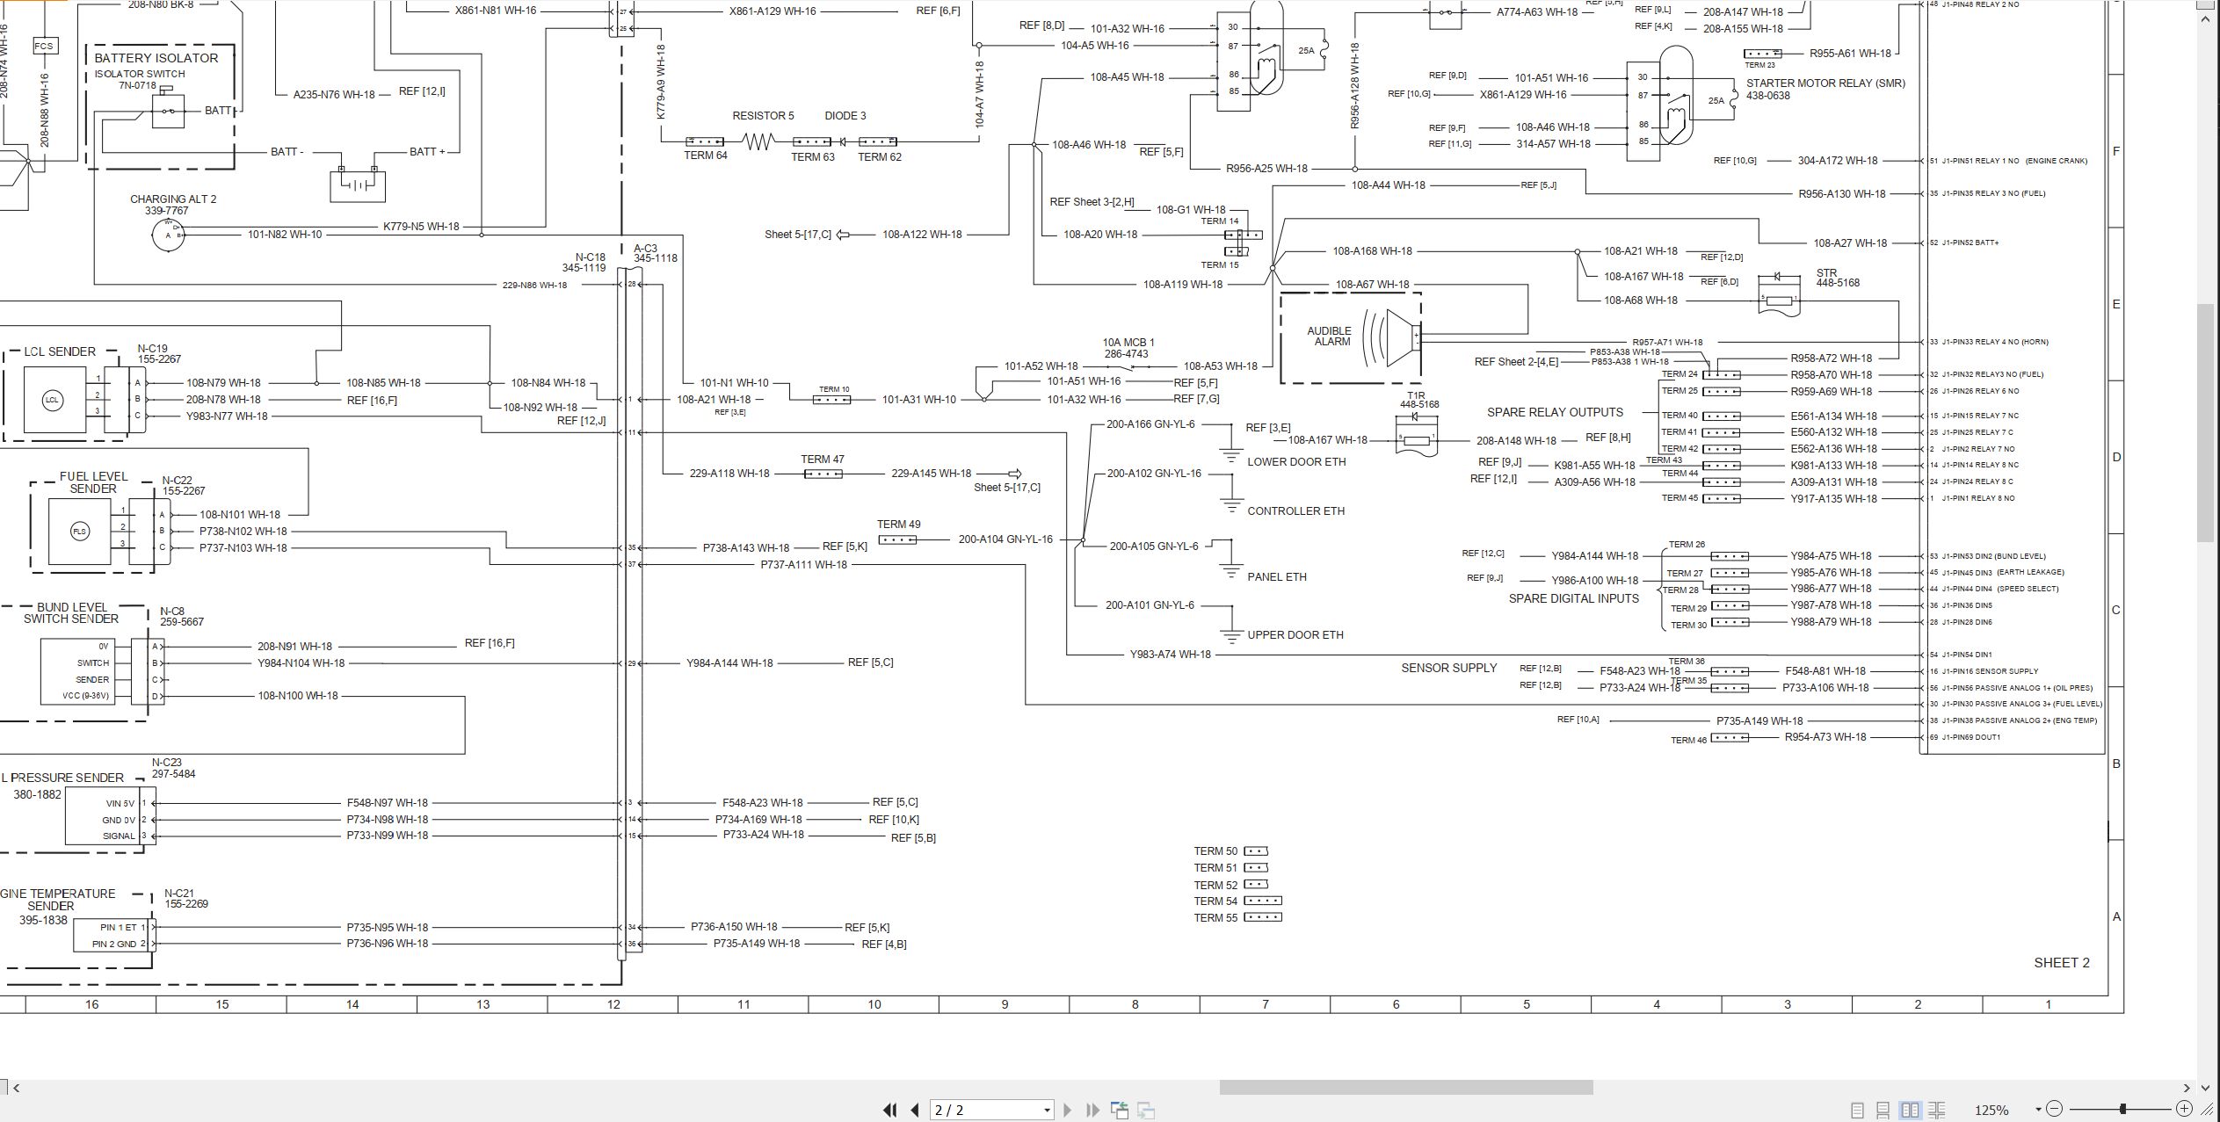Viewport: 2220px width, 1122px height.
Task: Click the TERM 49 label
Action: tap(898, 525)
